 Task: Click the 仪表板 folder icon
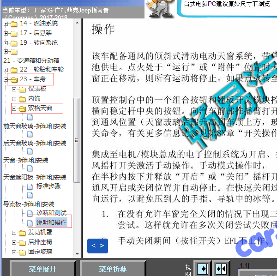pos(22,90)
